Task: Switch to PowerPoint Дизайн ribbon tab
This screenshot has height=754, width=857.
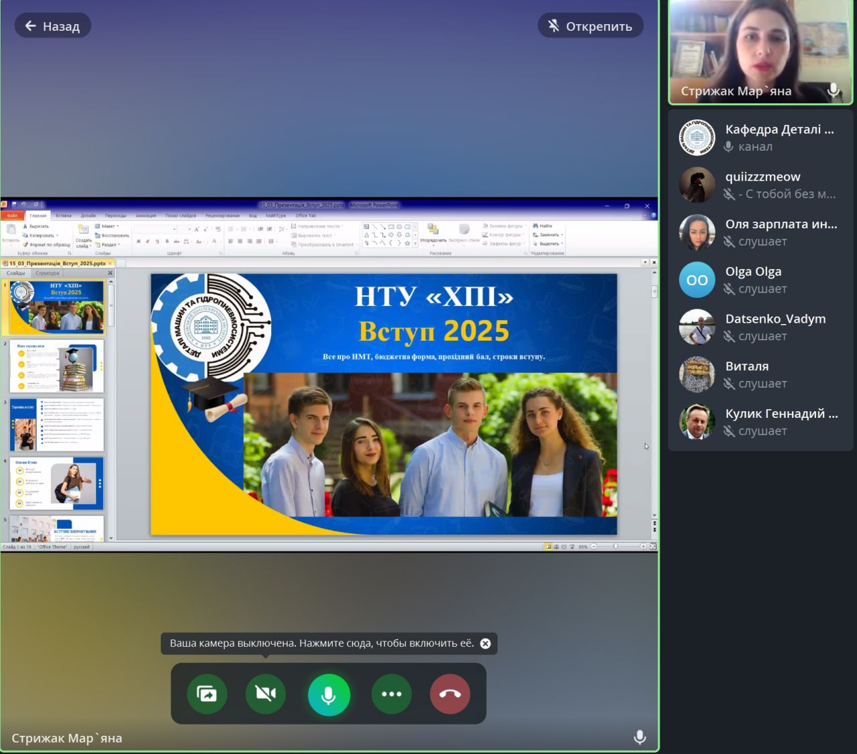Action: [88, 216]
